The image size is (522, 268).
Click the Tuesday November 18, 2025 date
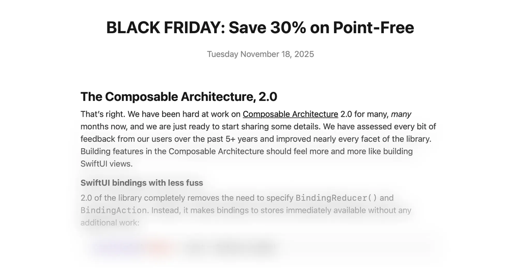[260, 54]
